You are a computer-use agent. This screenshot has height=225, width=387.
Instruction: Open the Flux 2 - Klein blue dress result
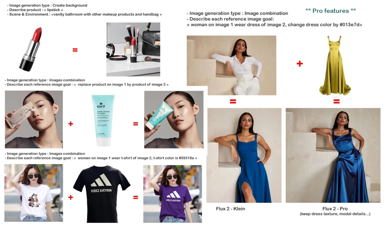coord(244,155)
